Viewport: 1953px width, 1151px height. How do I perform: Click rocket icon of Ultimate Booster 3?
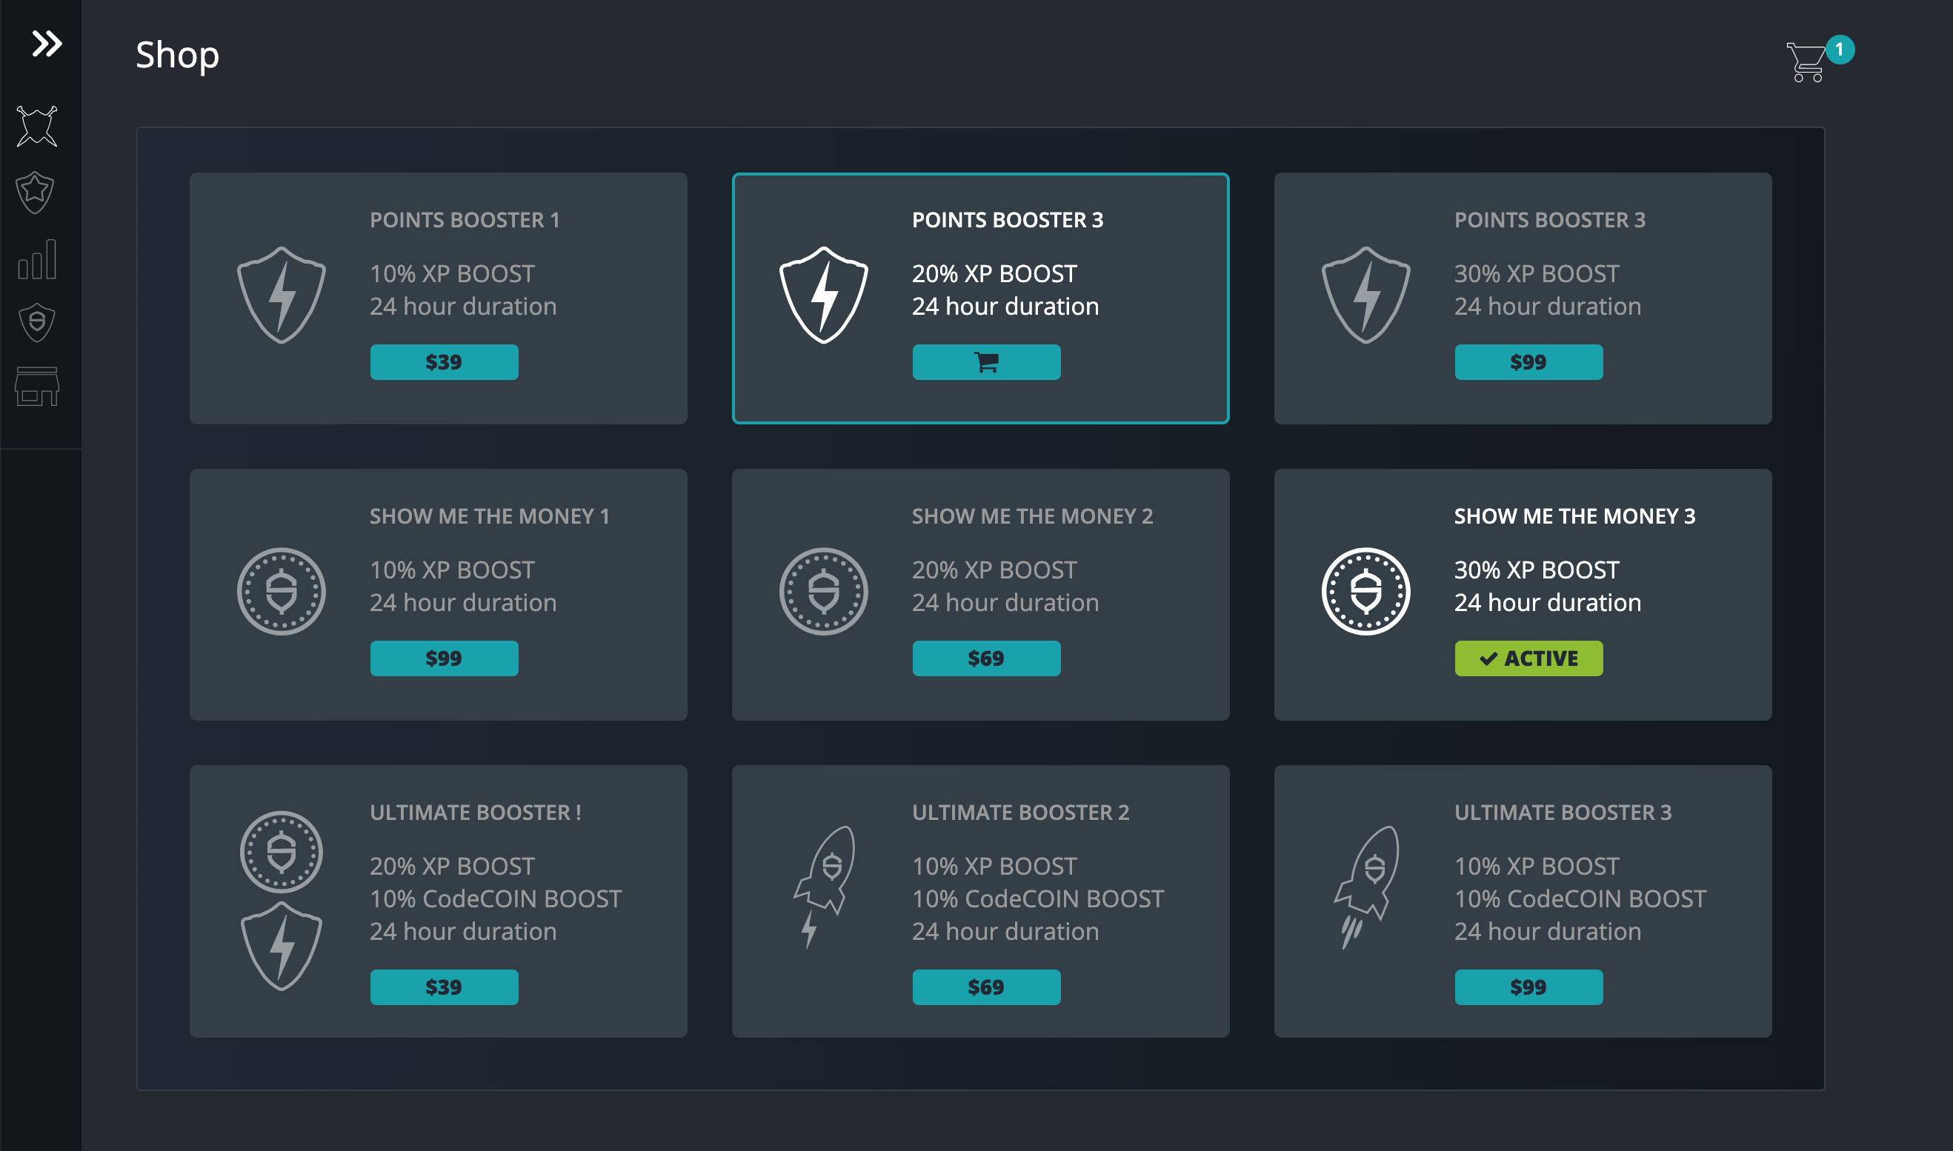(1366, 887)
